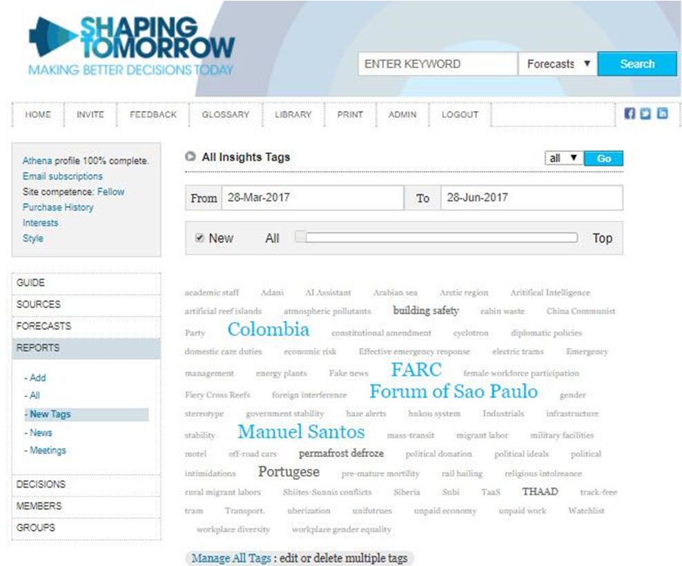Click the tag cloud slider handle
682x566 pixels.
pos(300,237)
